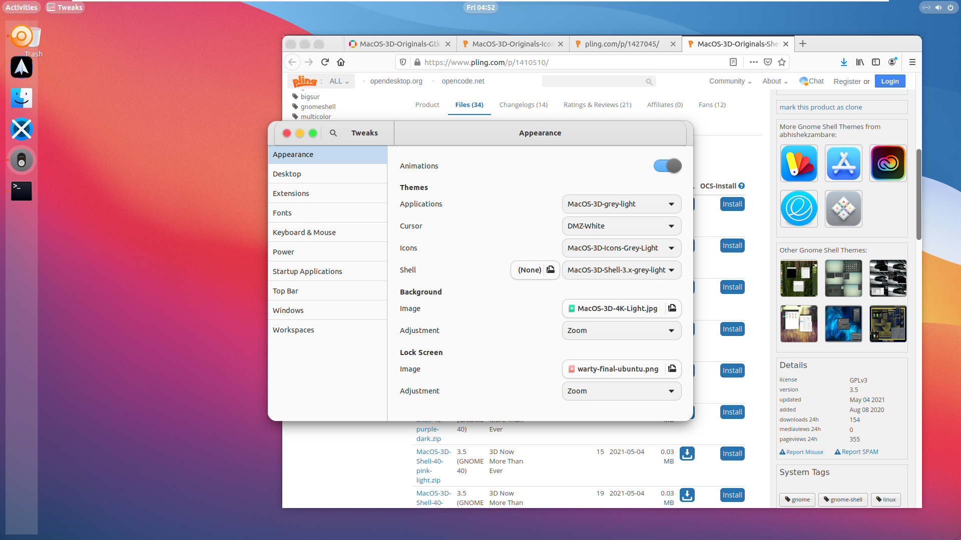Click the pling search field
This screenshot has width=961, height=540.
pyautogui.click(x=599, y=81)
